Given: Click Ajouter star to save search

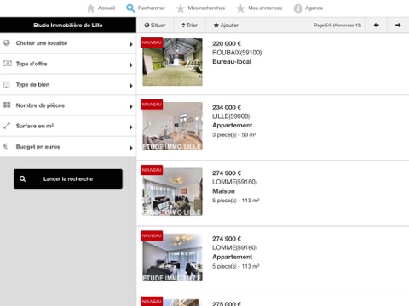Looking at the screenshot, I should pyautogui.click(x=226, y=25).
